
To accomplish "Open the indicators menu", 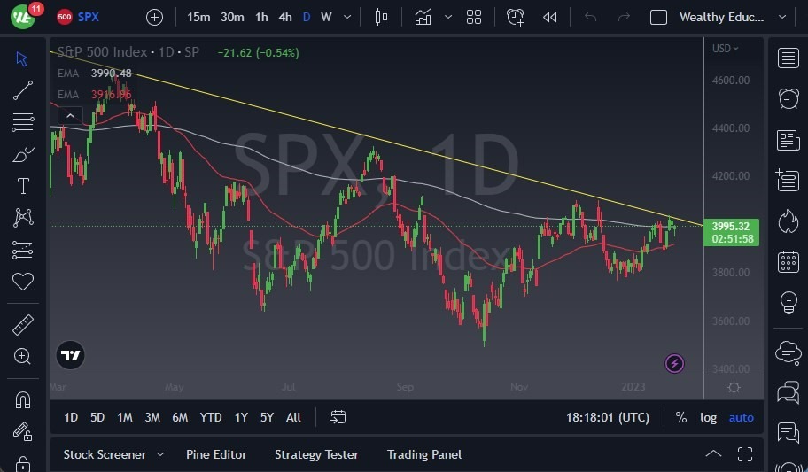I will coord(423,17).
